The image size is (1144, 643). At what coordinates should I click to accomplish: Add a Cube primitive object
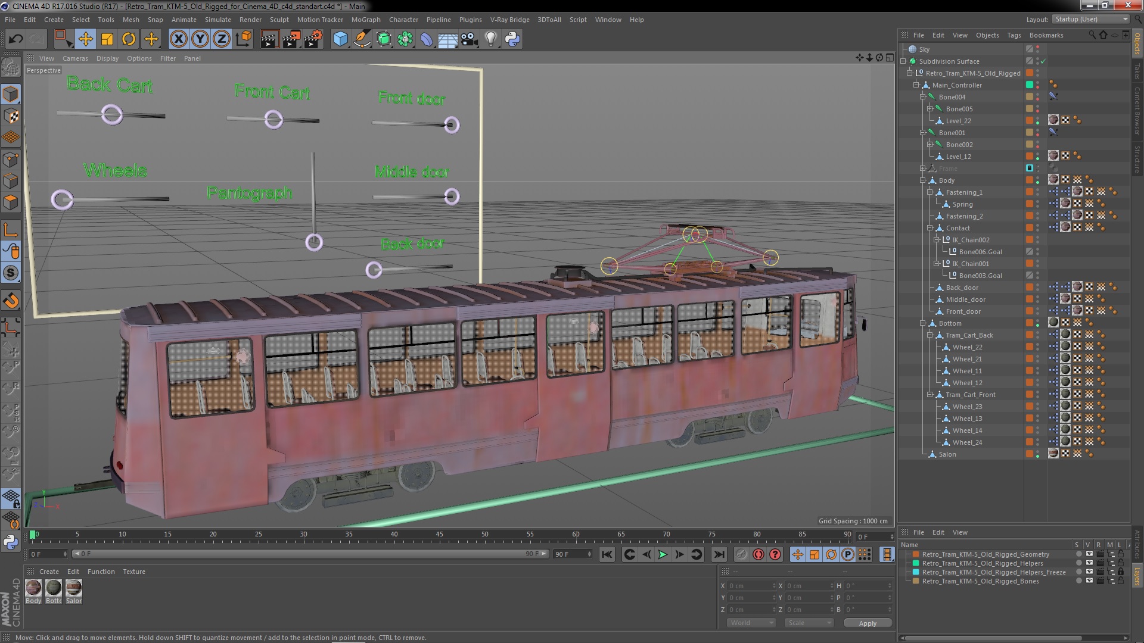click(340, 39)
